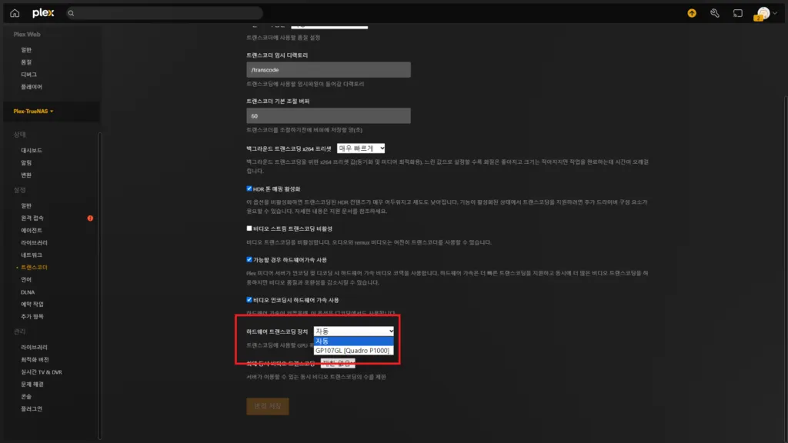
Task: Click the search magnifier icon
Action: pyautogui.click(x=72, y=12)
